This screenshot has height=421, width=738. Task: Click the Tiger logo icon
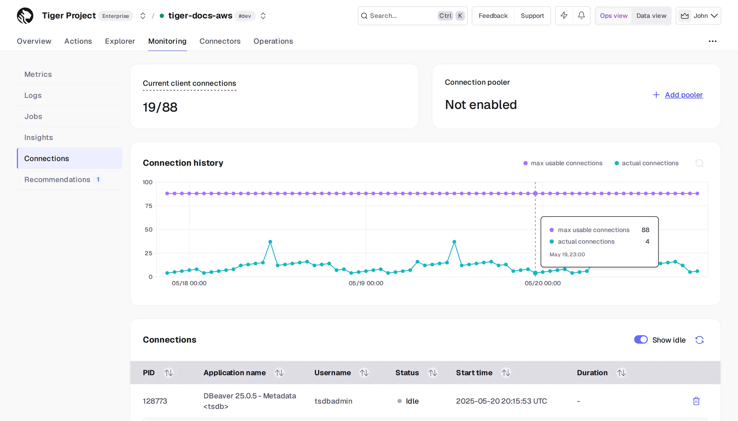[25, 16]
